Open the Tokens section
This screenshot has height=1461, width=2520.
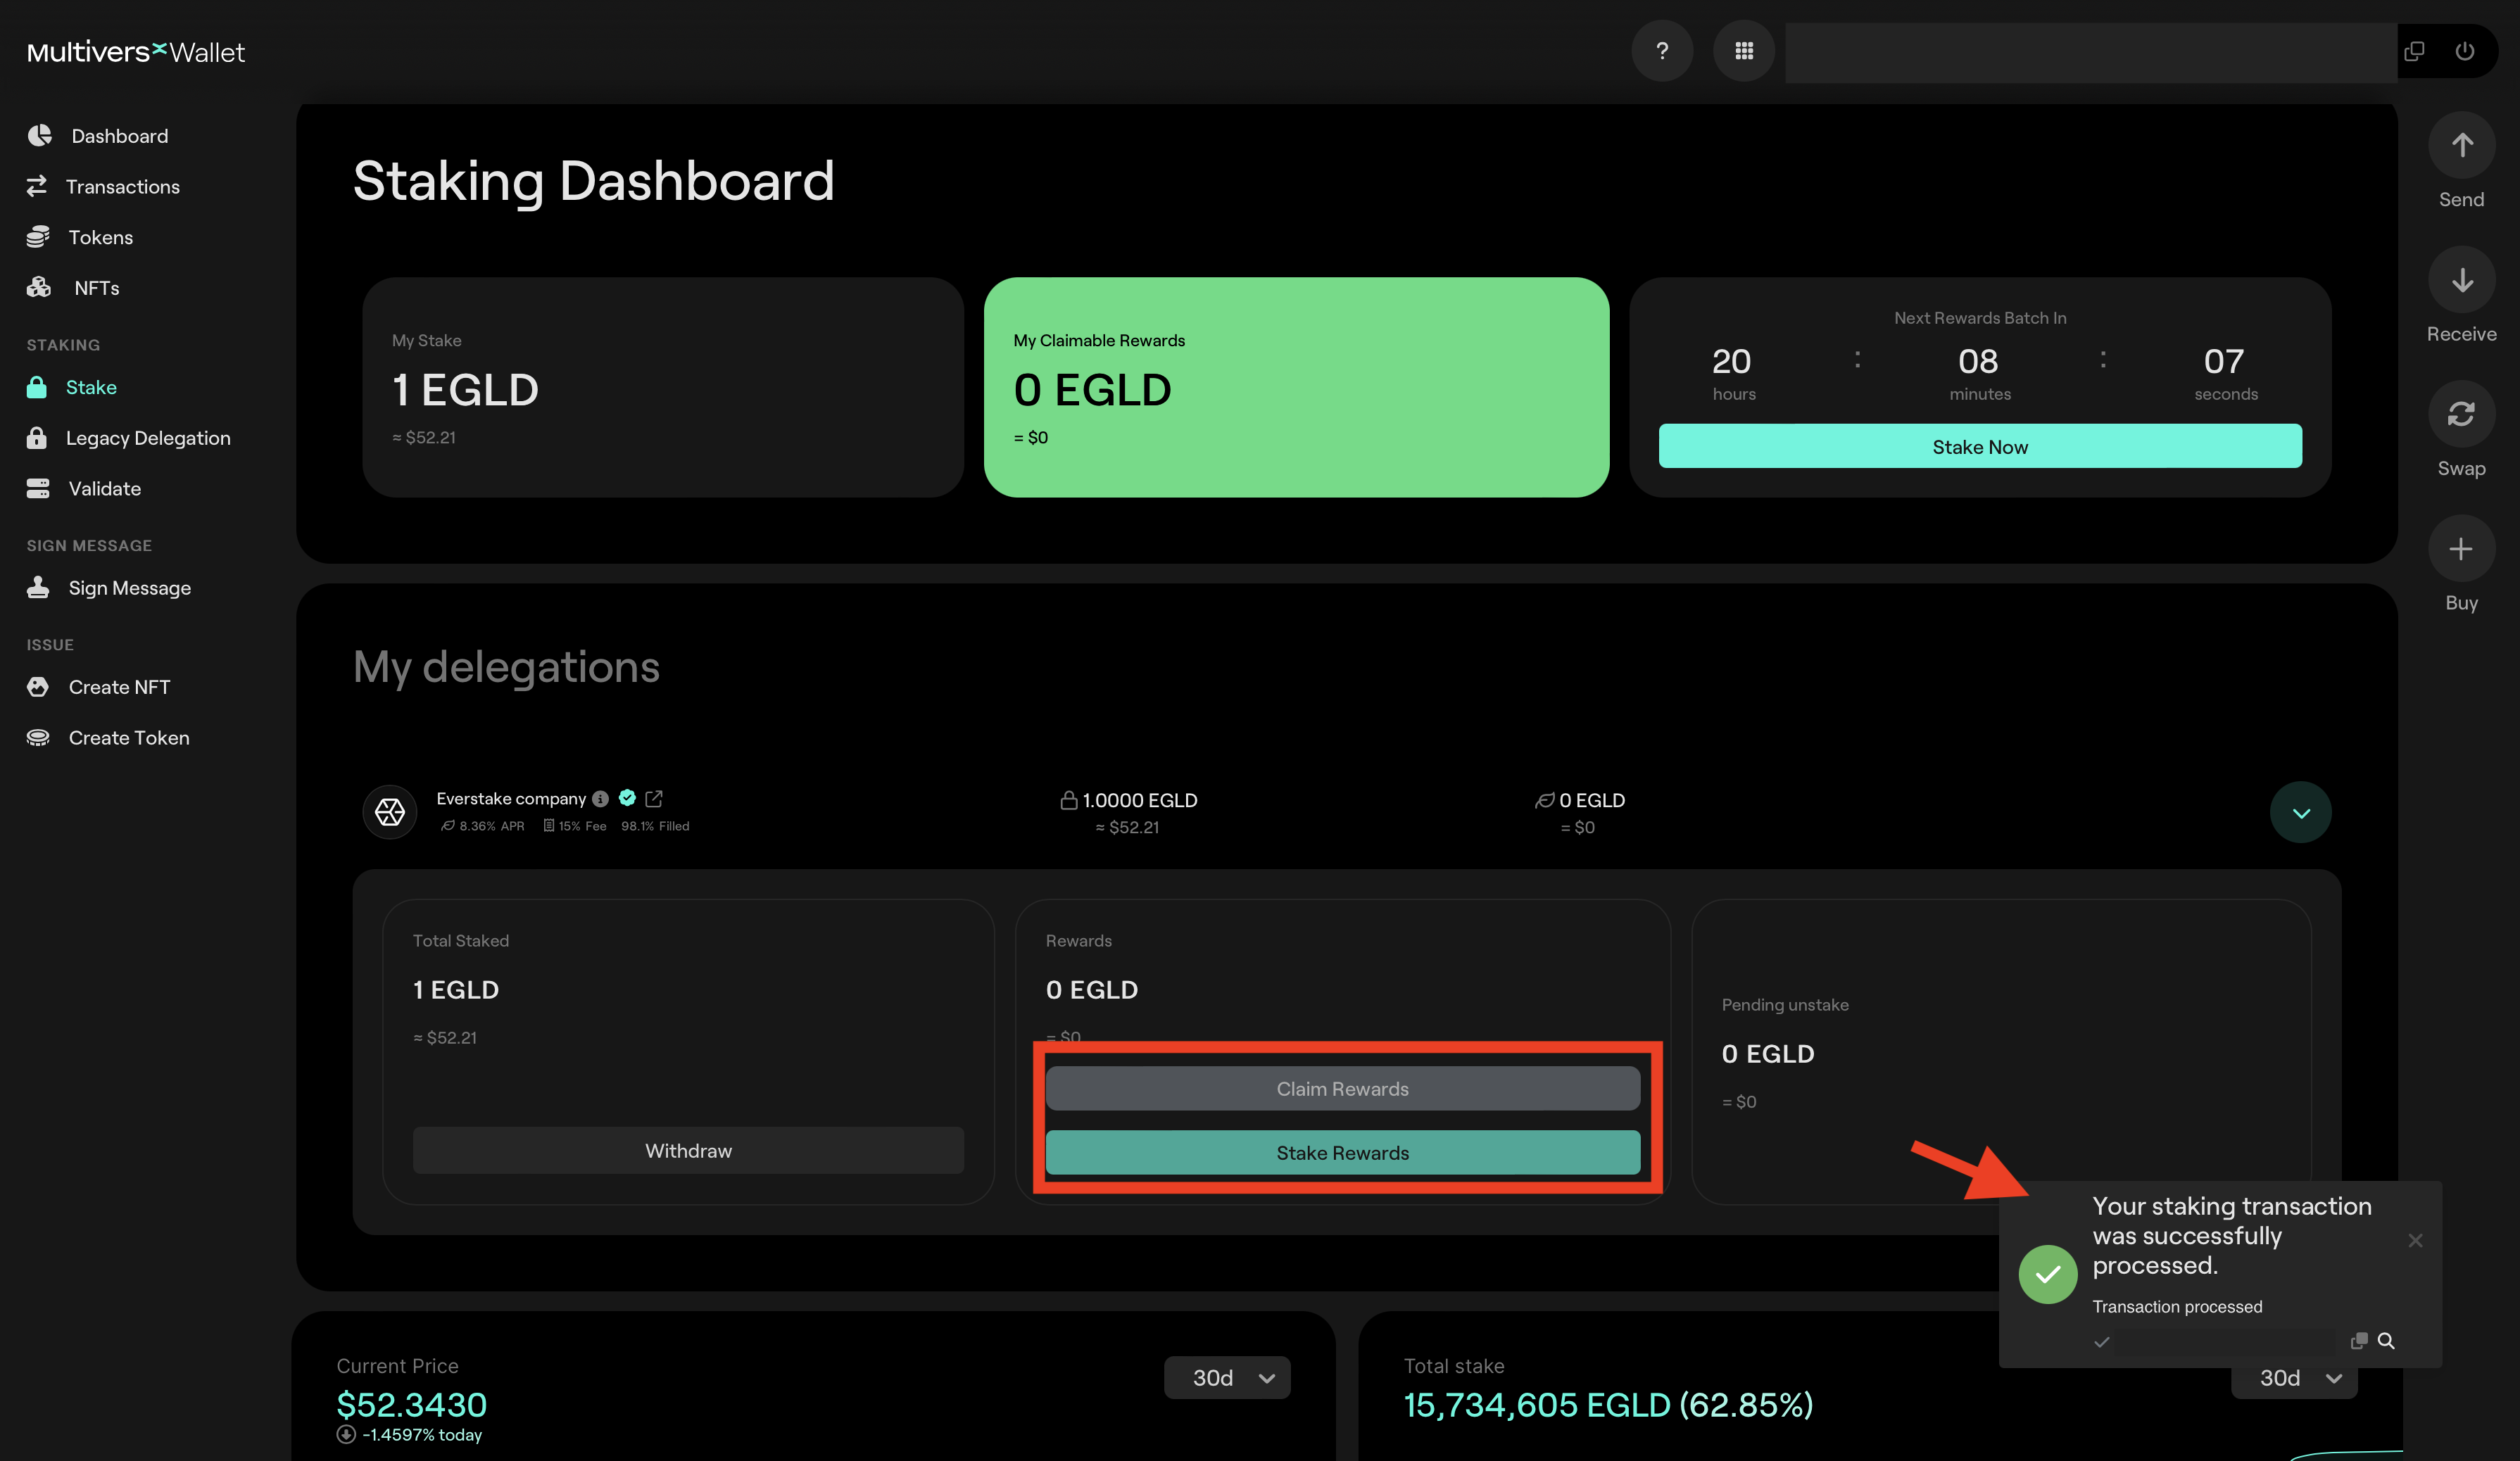tap(38, 237)
